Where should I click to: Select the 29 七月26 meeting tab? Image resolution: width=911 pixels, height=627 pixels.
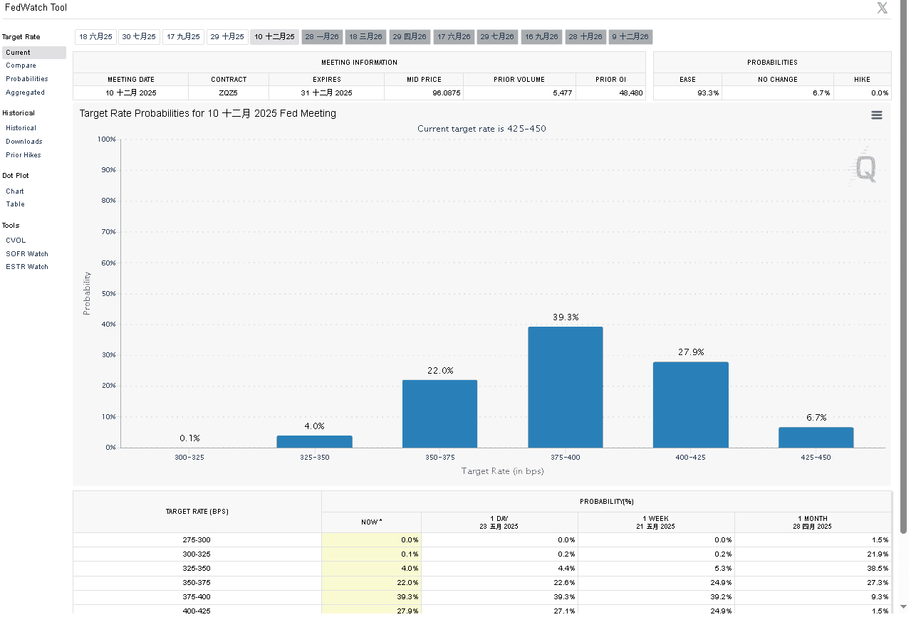point(498,37)
